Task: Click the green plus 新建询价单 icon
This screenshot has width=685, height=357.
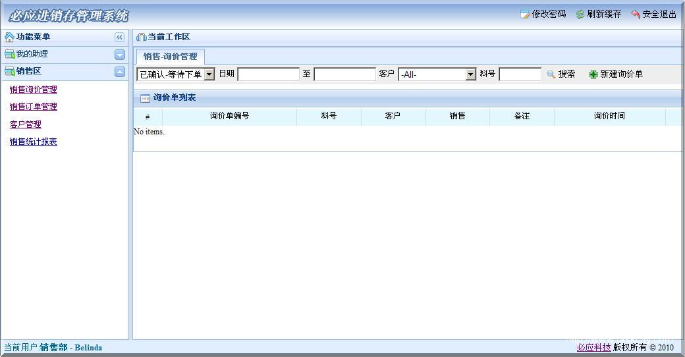Action: coord(593,74)
